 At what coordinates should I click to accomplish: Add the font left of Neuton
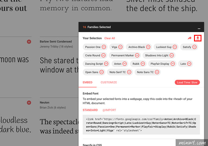tap(29, 103)
